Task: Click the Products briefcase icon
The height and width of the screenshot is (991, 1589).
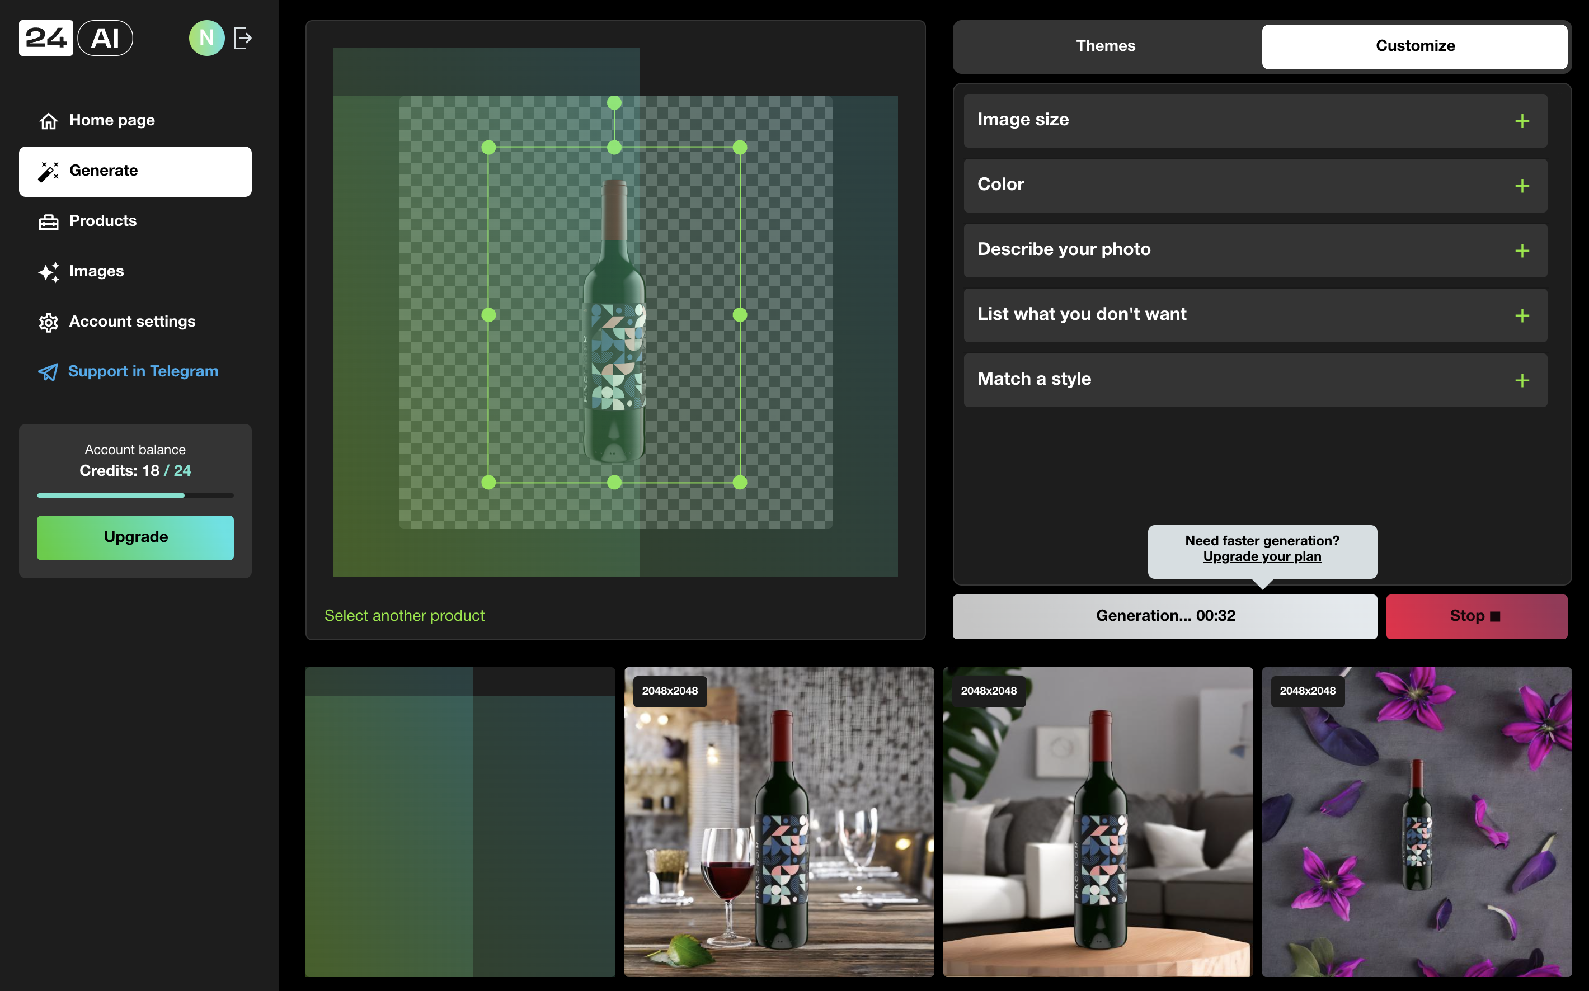Action: (x=49, y=221)
